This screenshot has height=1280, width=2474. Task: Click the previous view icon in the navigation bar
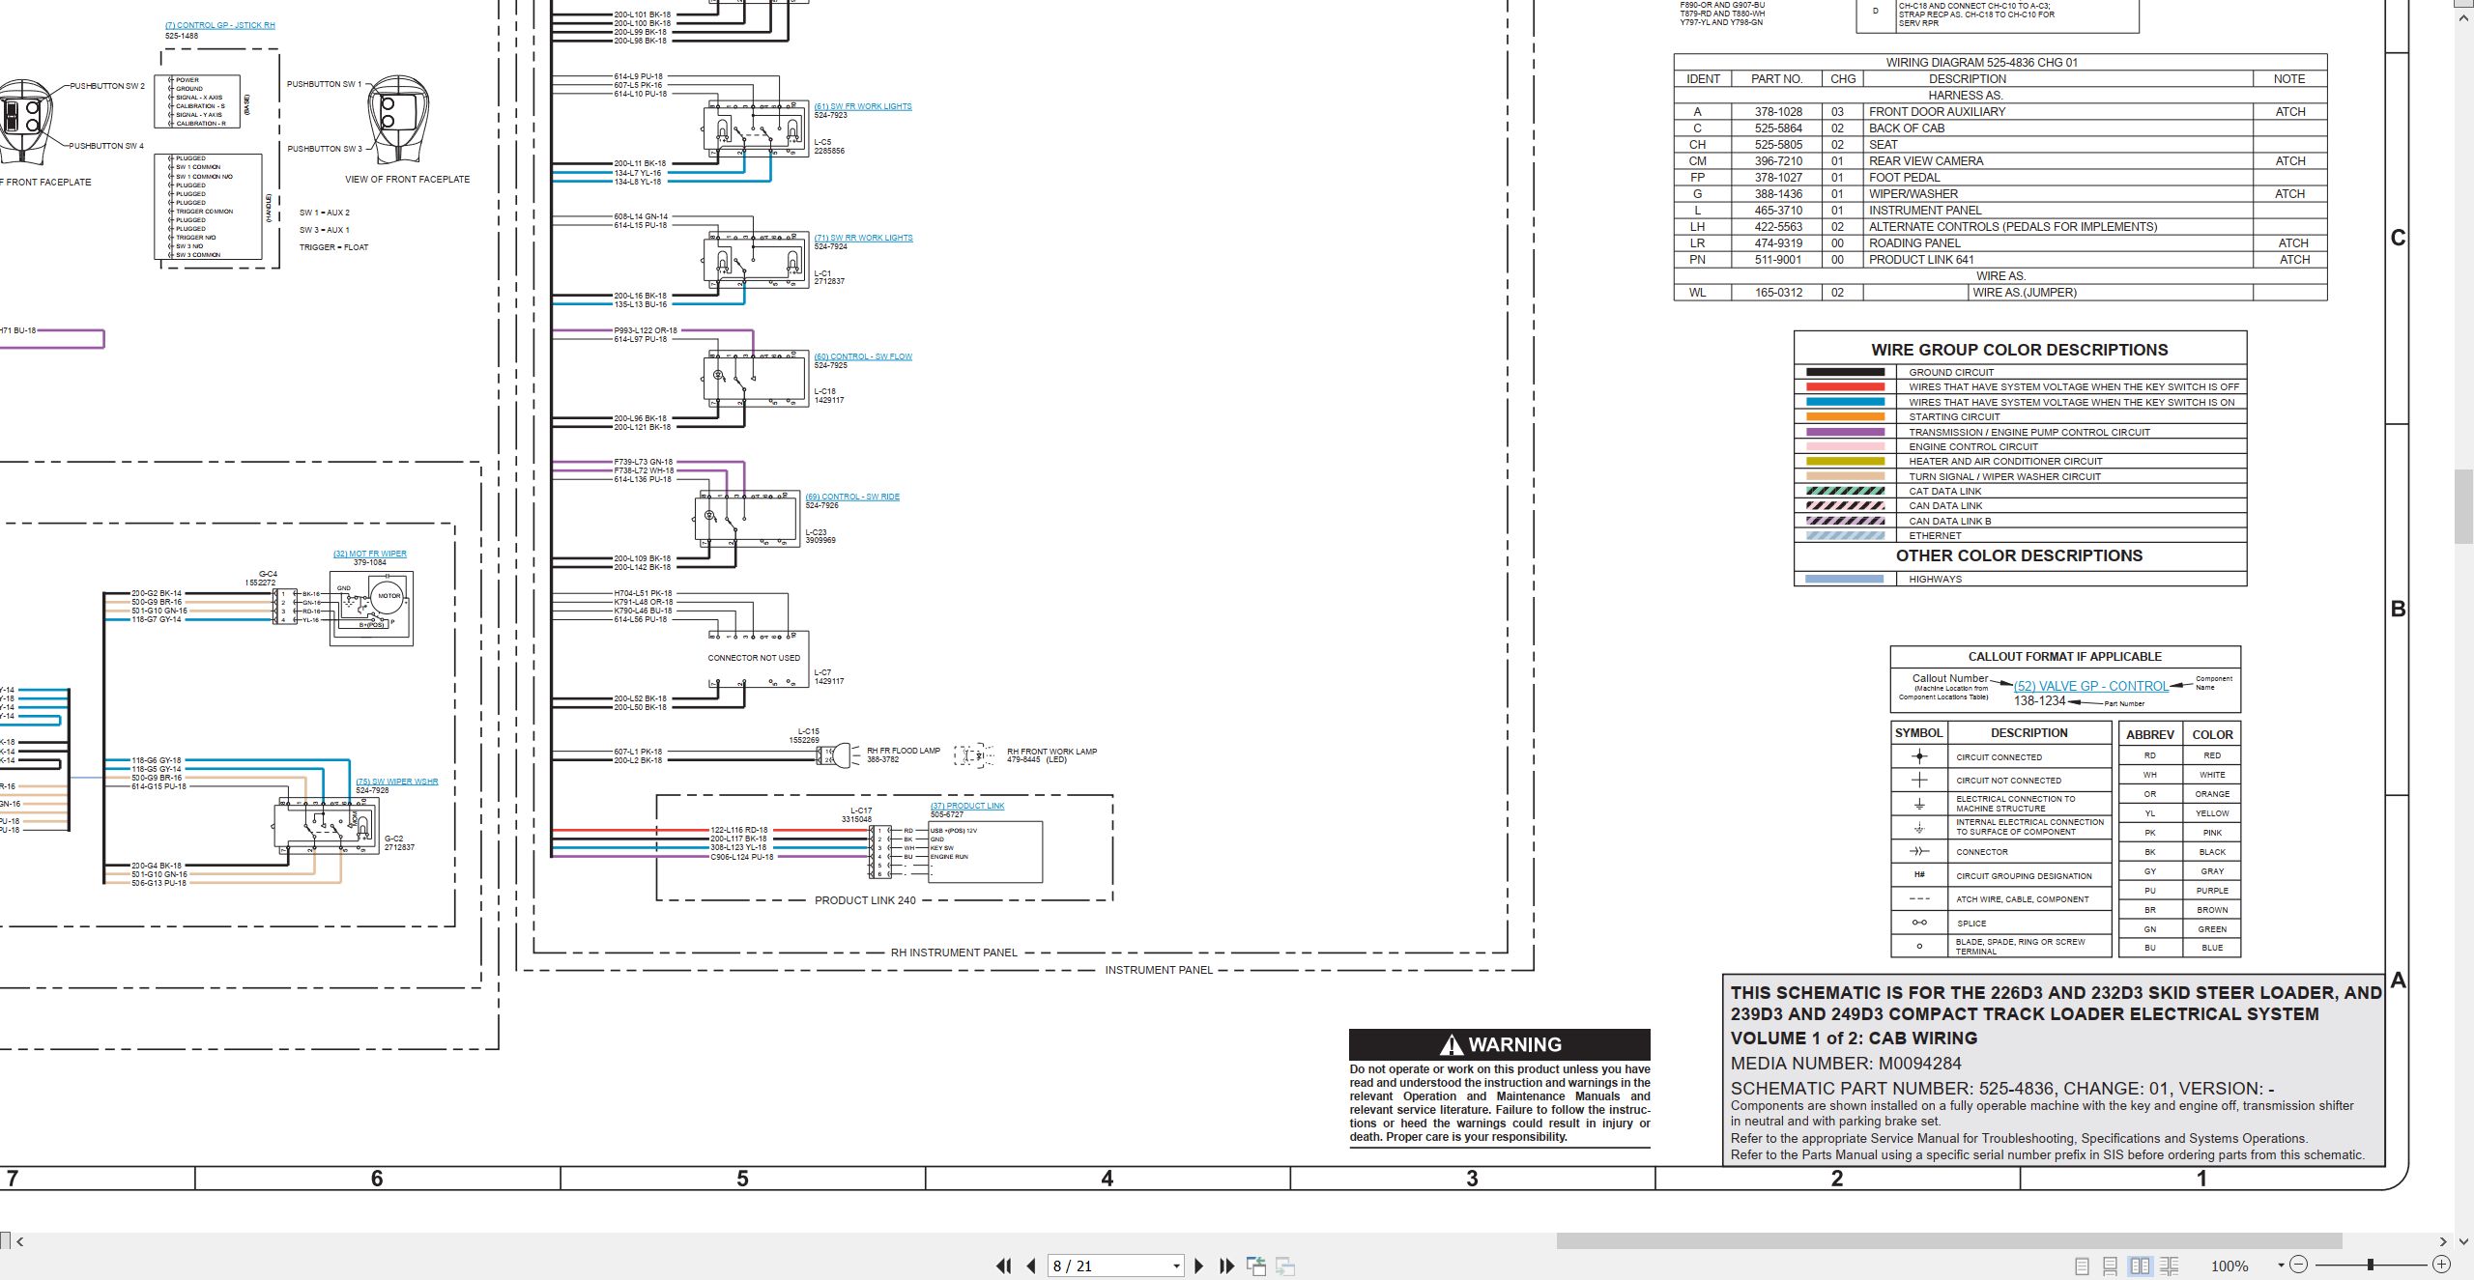[x=1256, y=1266]
